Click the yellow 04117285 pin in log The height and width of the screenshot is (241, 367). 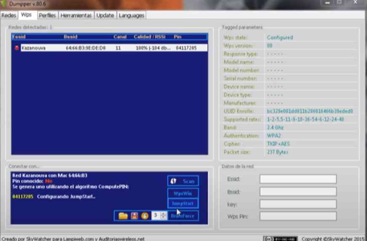pos(23,196)
